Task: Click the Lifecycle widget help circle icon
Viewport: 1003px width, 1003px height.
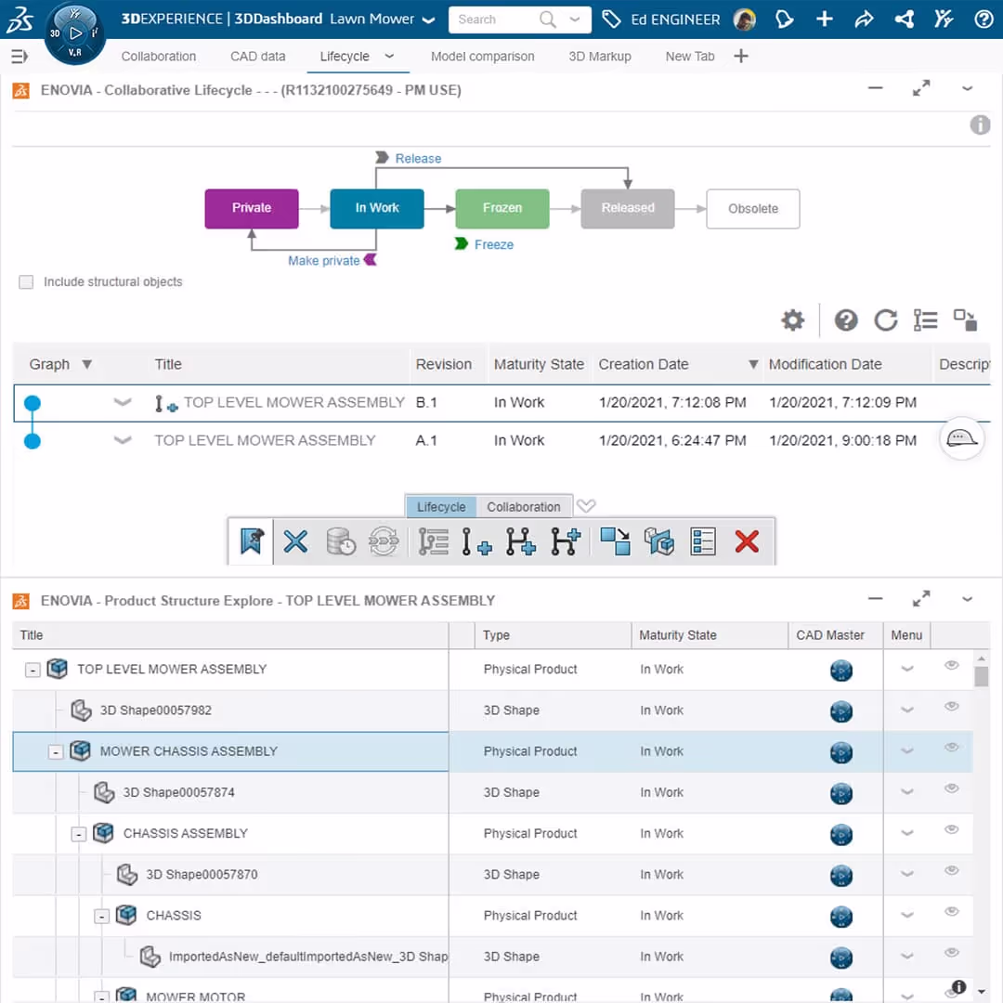Action: [x=846, y=319]
